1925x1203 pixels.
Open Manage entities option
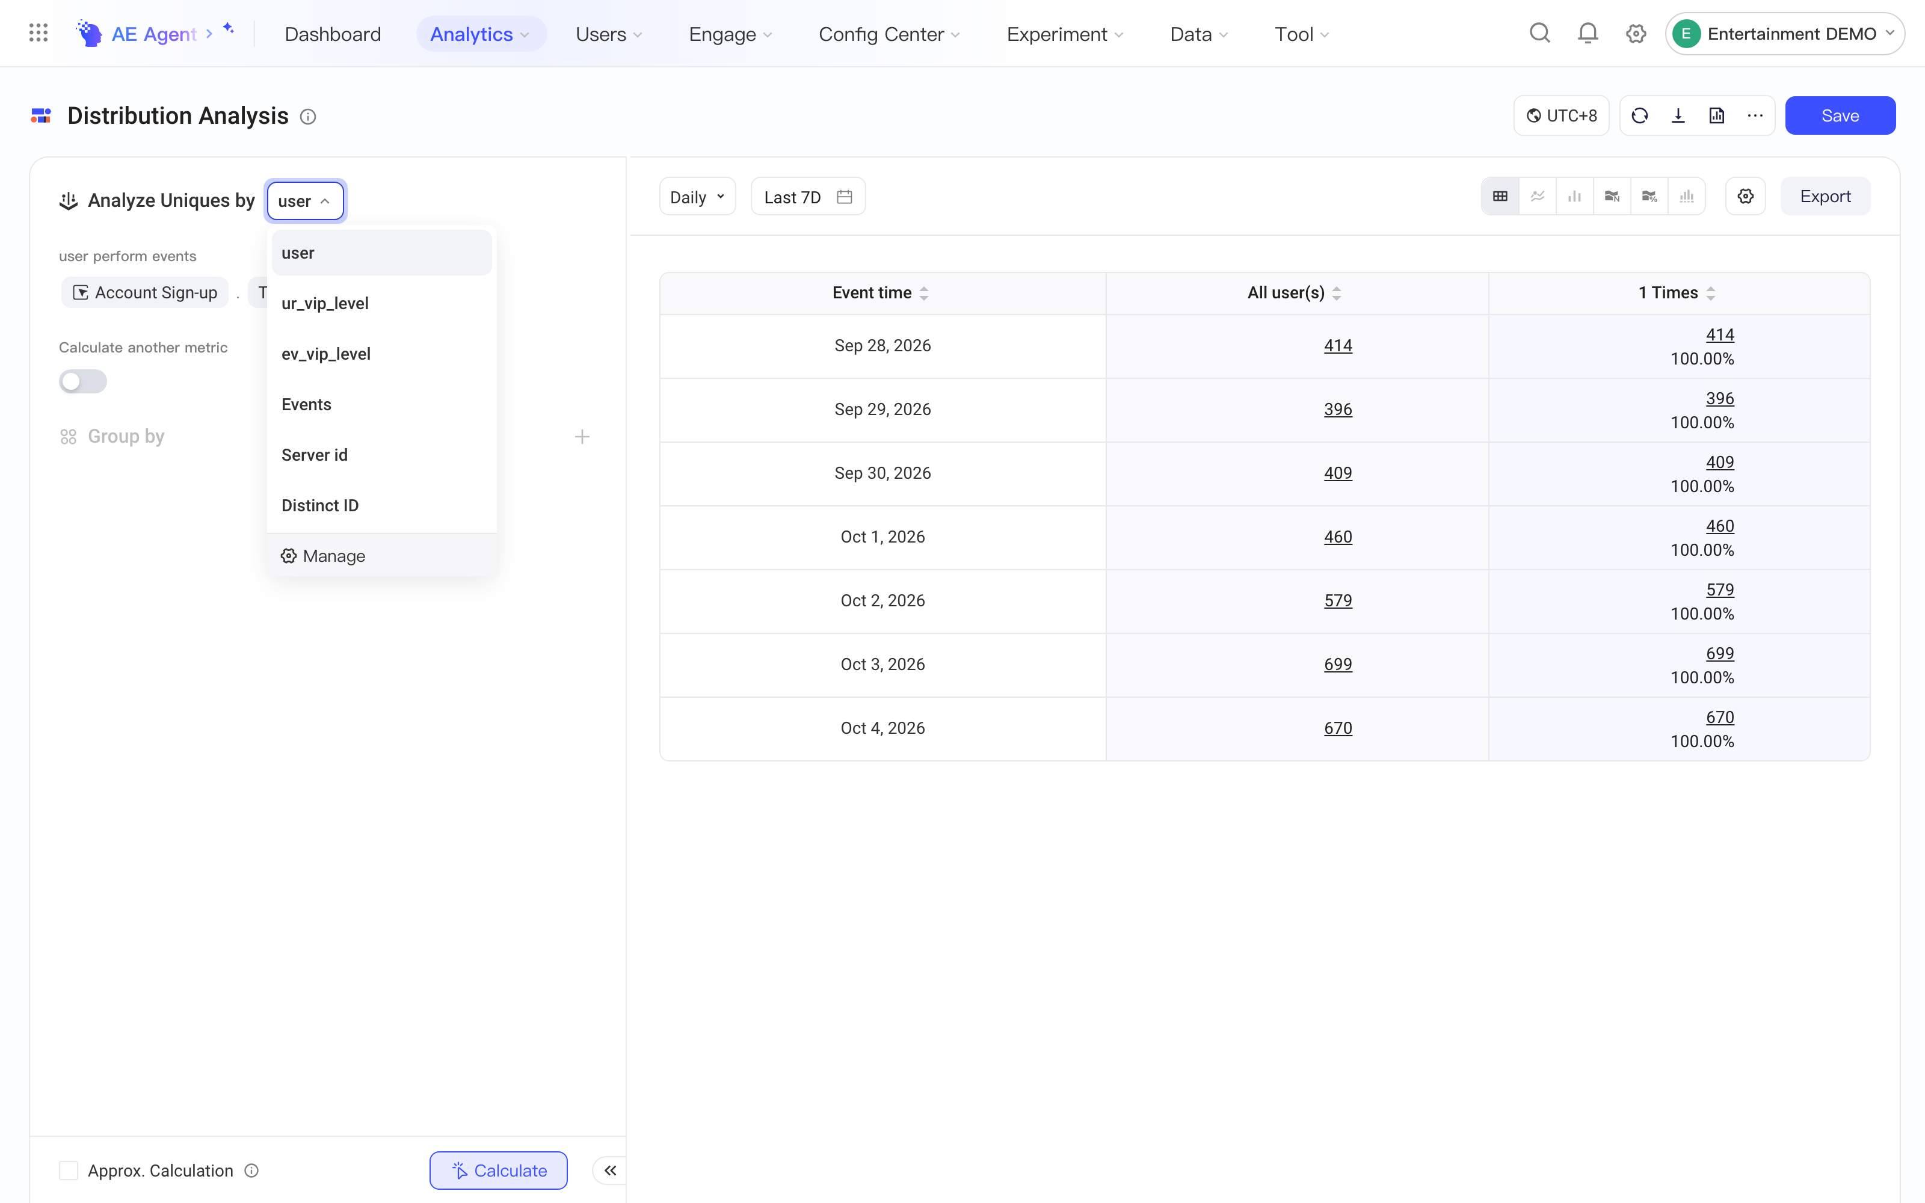click(382, 555)
